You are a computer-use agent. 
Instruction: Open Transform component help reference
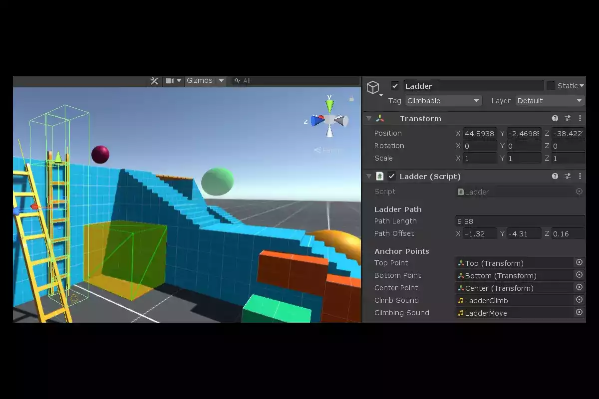555,119
